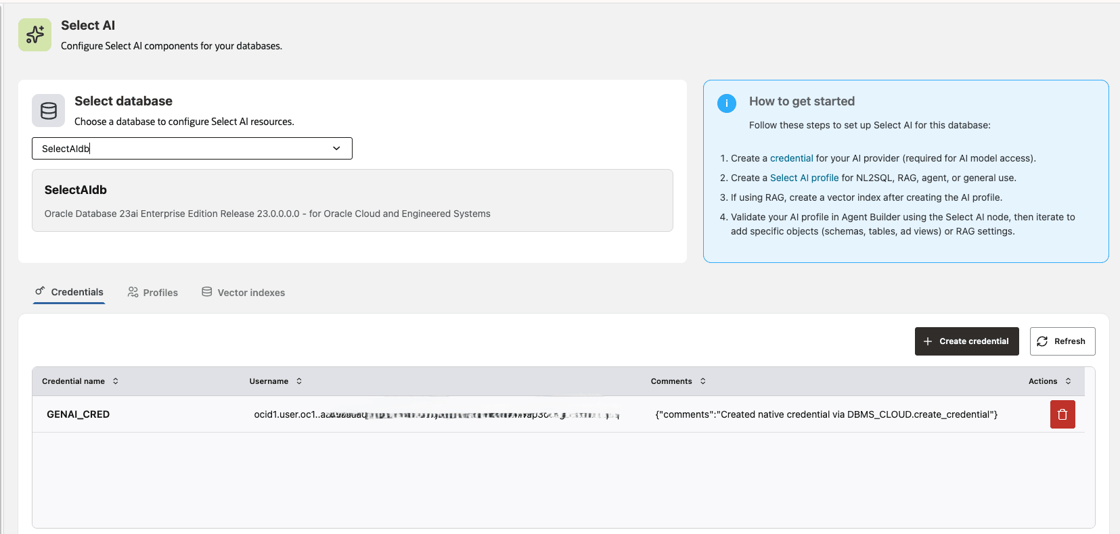Focus the database selection field
Screen dimensions: 1120x534
(x=192, y=149)
